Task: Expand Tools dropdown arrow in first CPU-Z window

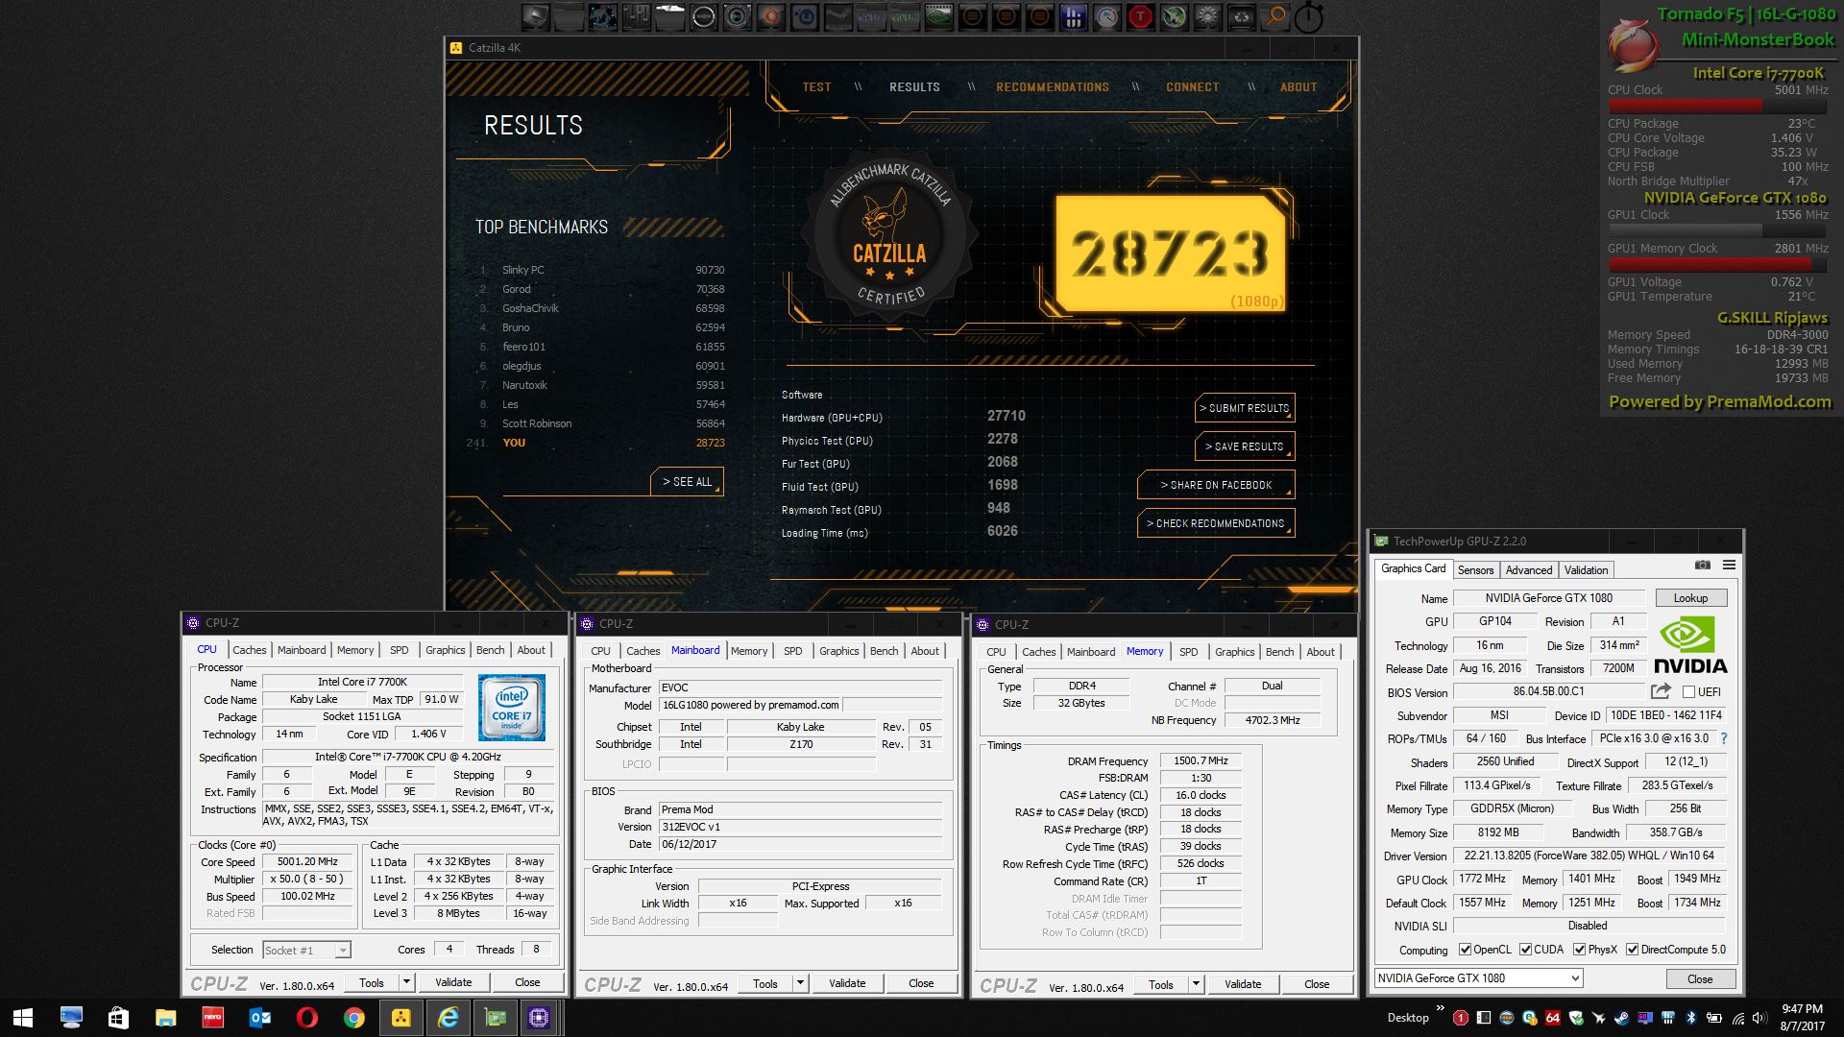Action: [x=406, y=982]
